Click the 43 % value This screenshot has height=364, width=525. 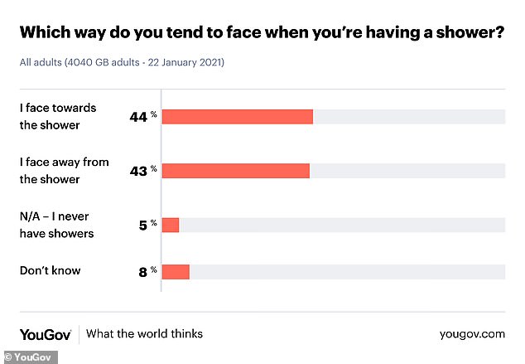(x=142, y=171)
